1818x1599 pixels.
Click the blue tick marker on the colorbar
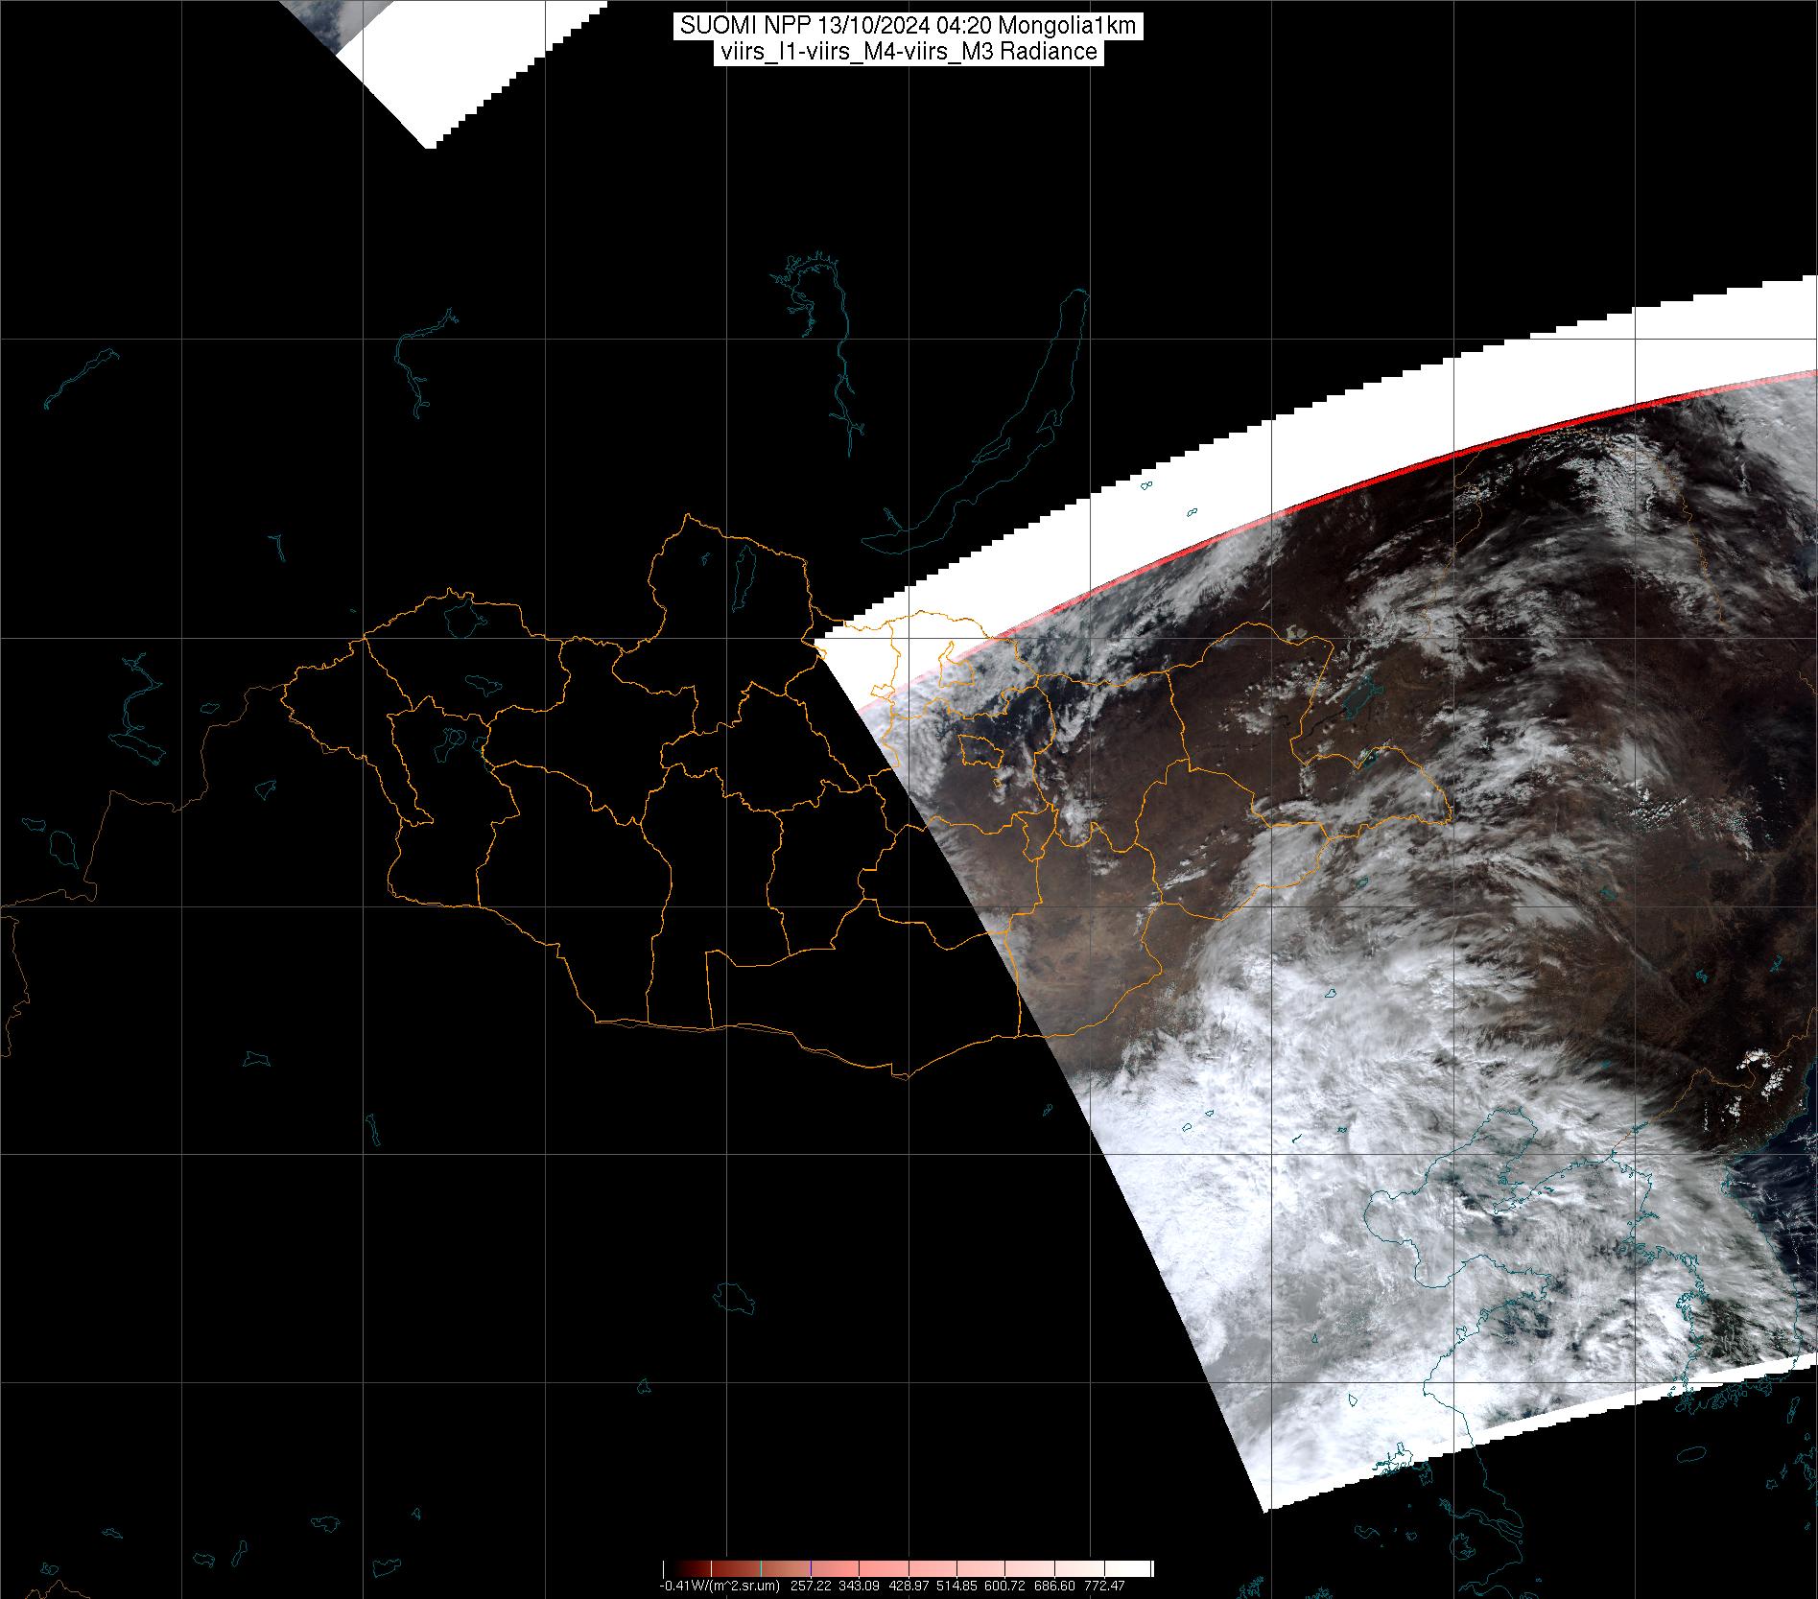coord(812,1568)
